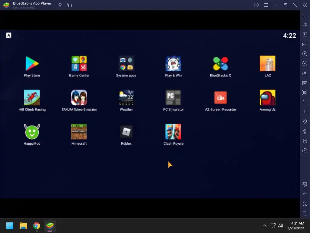Open the LAC app
The width and height of the screenshot is (310, 233).
click(x=268, y=64)
